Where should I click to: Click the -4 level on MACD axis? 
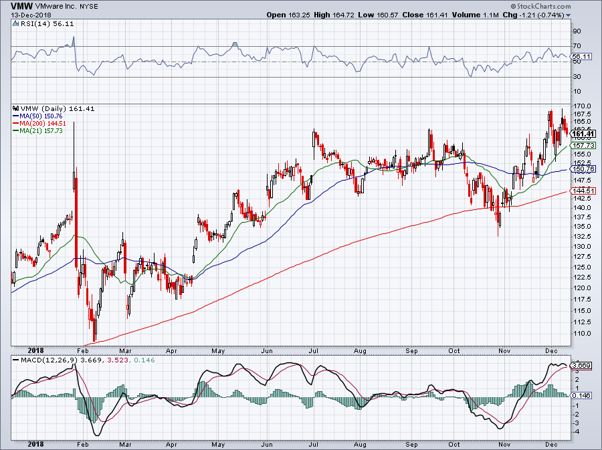pyautogui.click(x=576, y=432)
